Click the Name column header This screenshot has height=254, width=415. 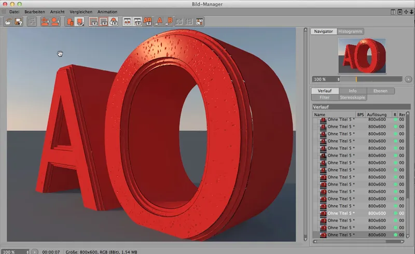[x=334, y=115]
